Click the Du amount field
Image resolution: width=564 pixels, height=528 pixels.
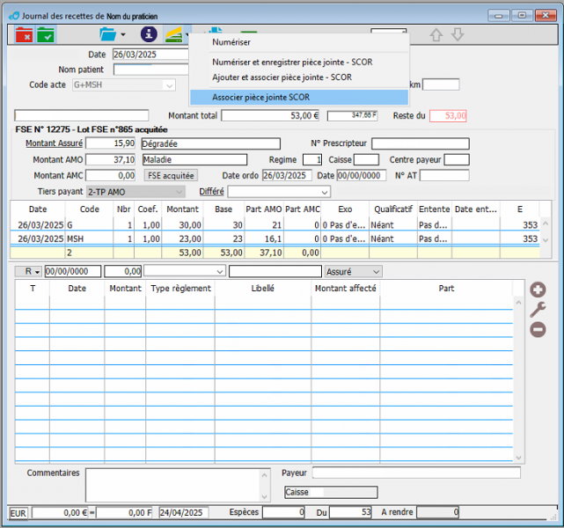coord(350,512)
